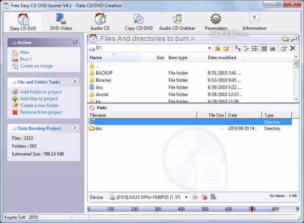This screenshot has width=304, height=223.
Task: Select the highlighted parent directory row
Action: tap(190, 122)
